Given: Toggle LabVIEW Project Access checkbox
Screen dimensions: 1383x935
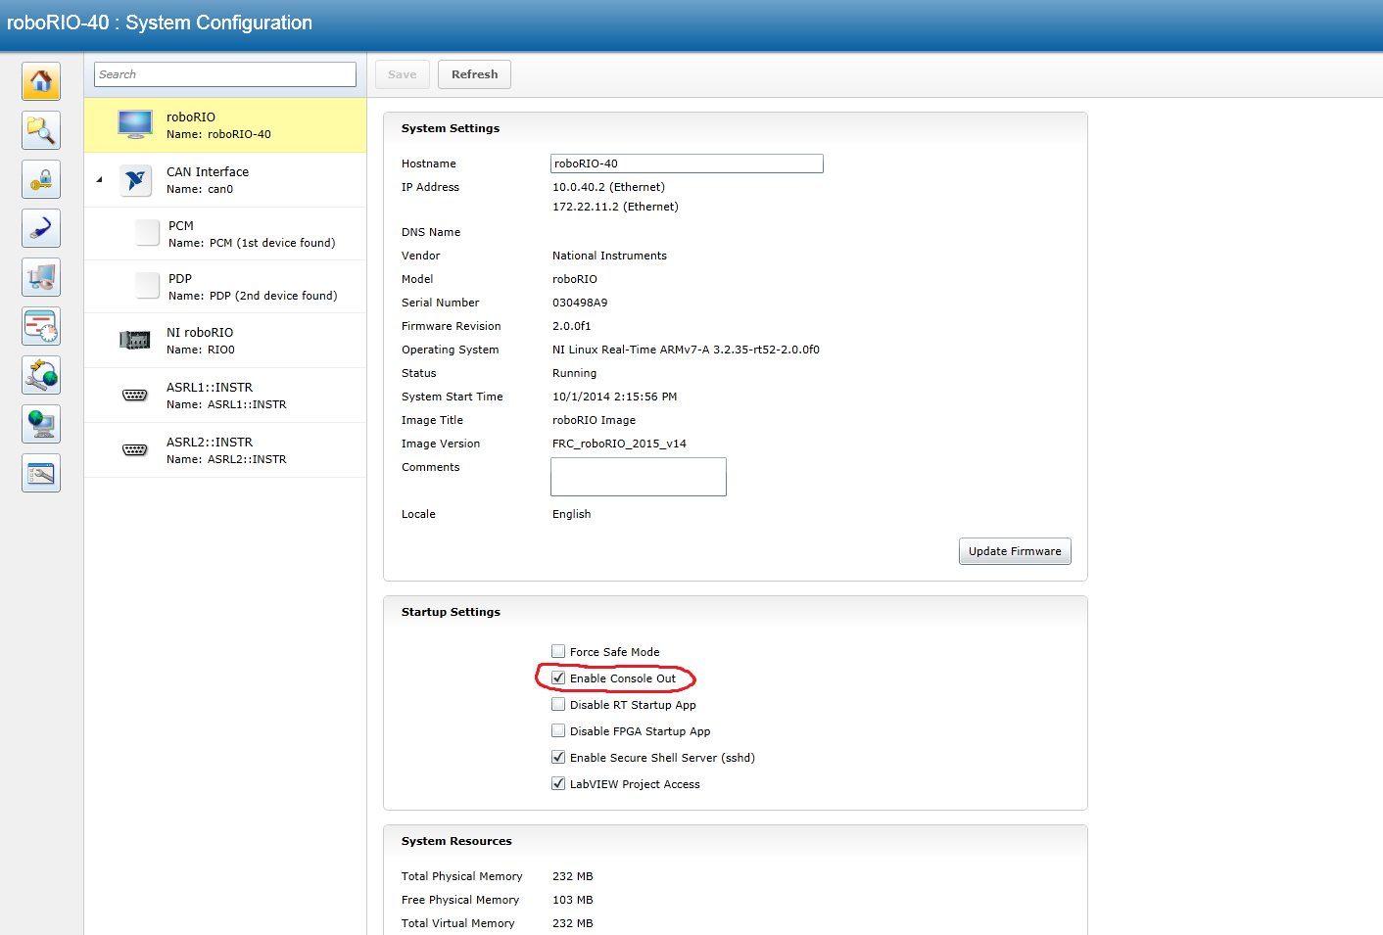Looking at the screenshot, I should pyautogui.click(x=558, y=783).
